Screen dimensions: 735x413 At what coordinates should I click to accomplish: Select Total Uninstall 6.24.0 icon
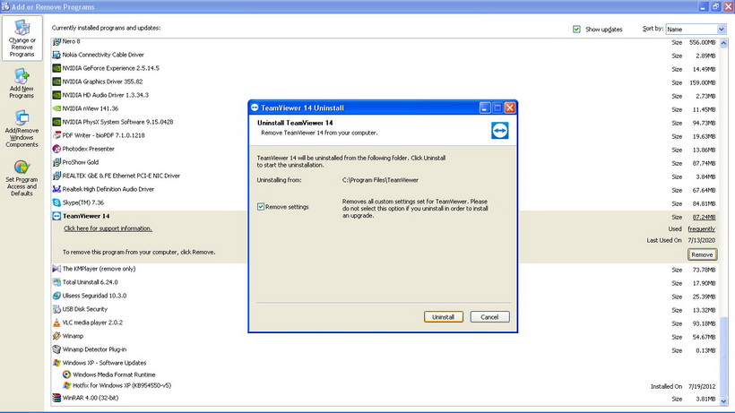56,282
